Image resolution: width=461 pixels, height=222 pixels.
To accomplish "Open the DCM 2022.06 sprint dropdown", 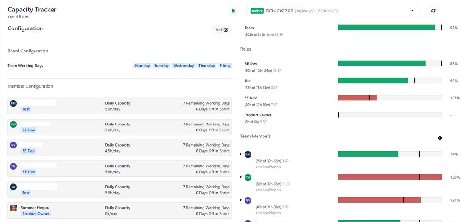I will point(333,11).
